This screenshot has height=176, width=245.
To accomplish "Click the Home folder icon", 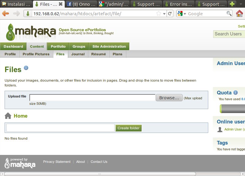I will [8, 116].
